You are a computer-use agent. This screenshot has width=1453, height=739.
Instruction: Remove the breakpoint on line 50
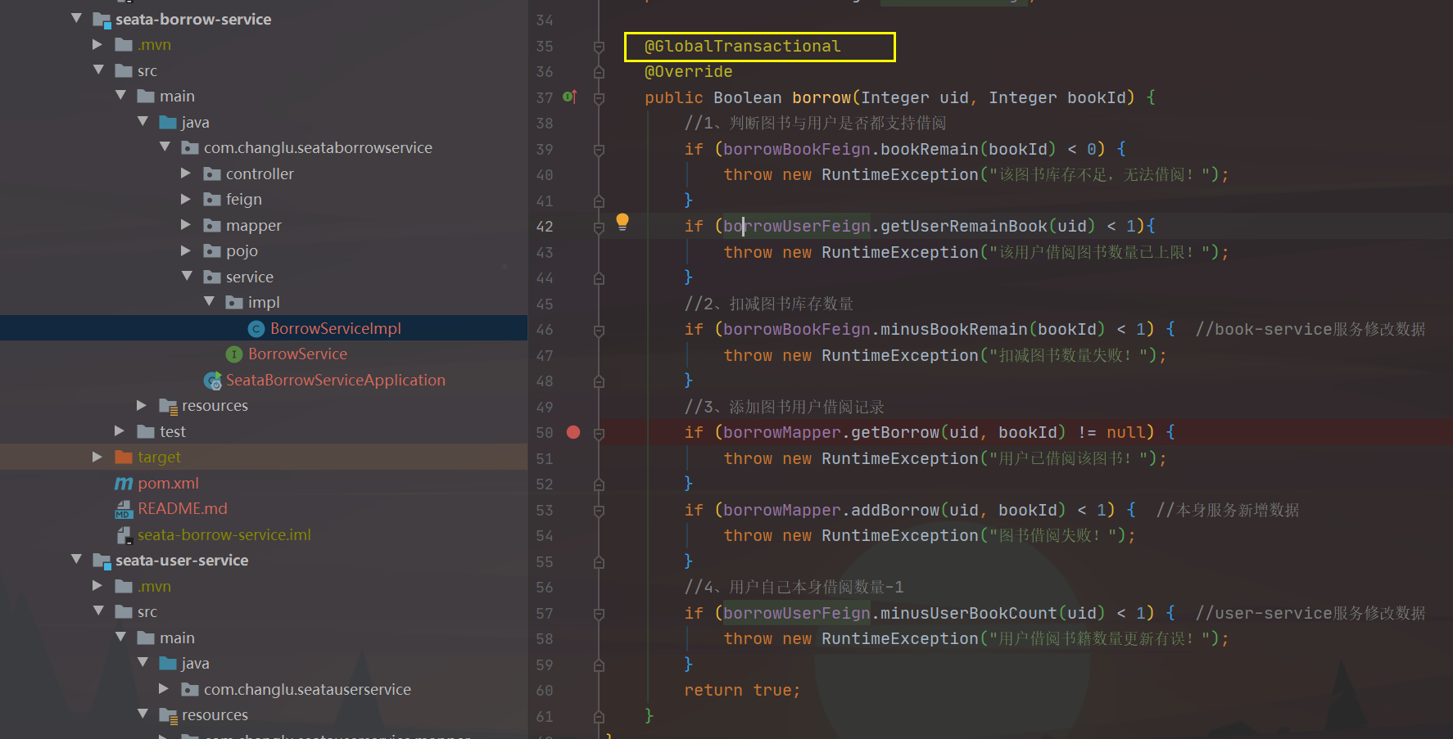(x=573, y=432)
